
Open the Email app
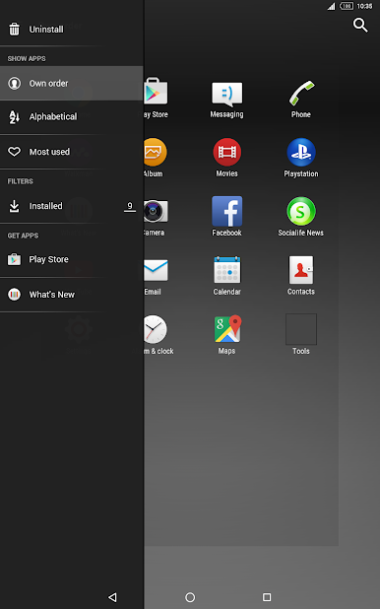(x=156, y=277)
